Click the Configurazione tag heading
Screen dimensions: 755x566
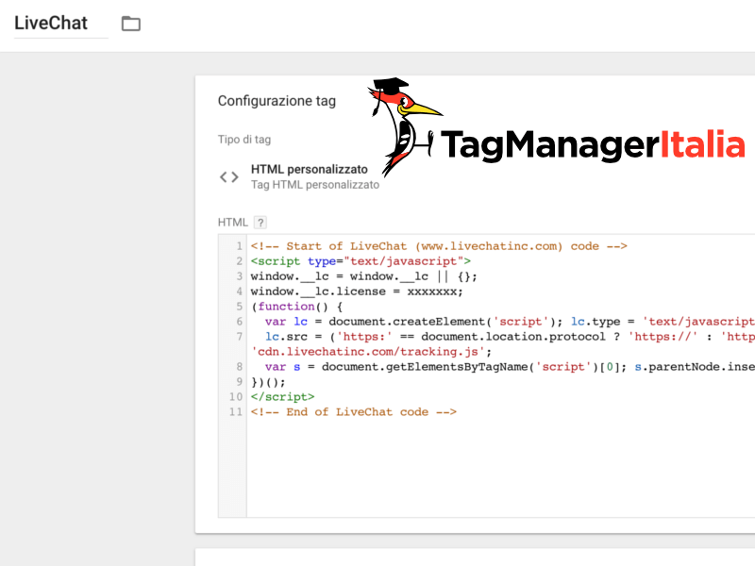pyautogui.click(x=277, y=101)
